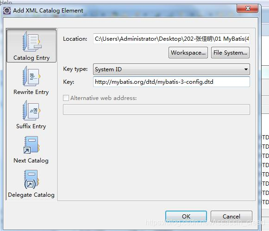Click the Workspace... button

pos(188,53)
